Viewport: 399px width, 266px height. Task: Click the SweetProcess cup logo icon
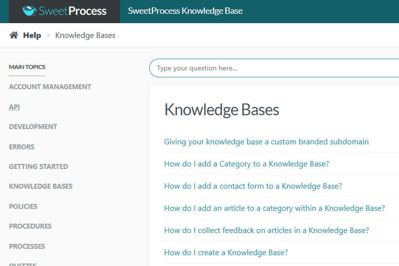tap(31, 11)
